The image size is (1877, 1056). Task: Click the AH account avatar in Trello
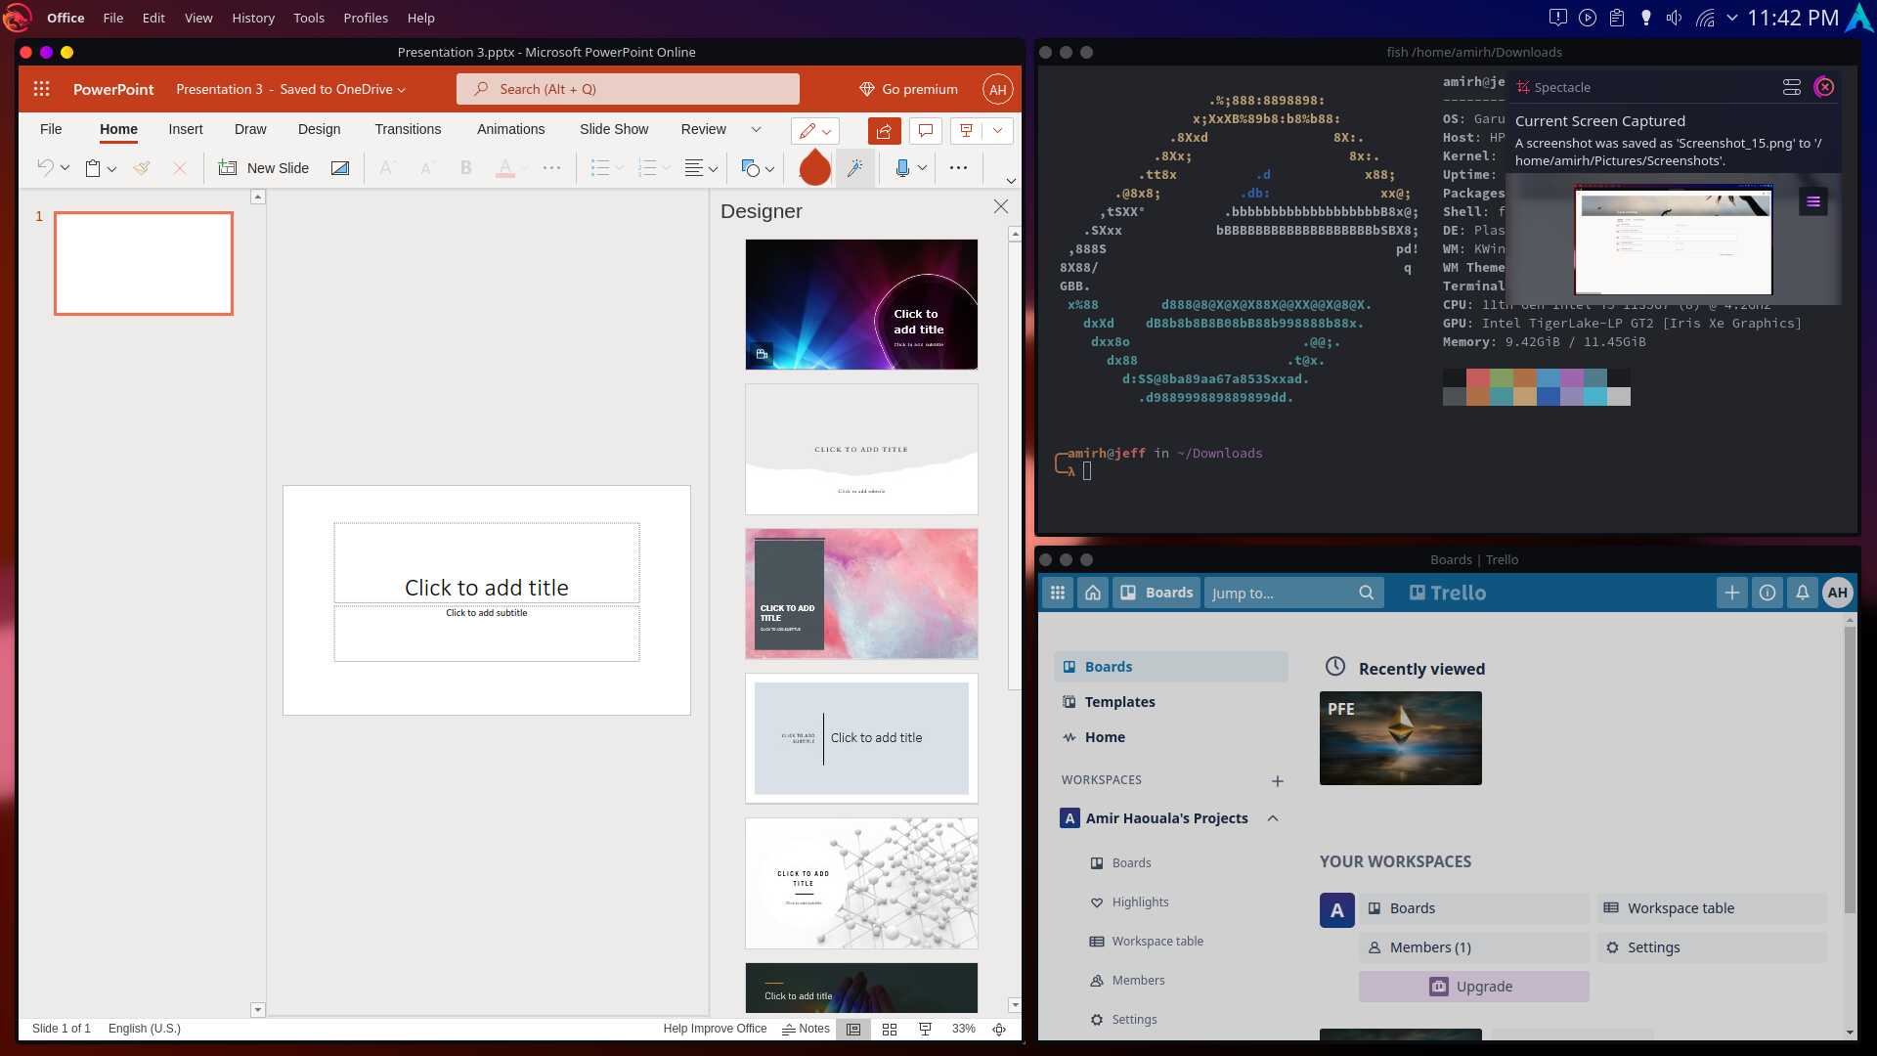coord(1838,593)
